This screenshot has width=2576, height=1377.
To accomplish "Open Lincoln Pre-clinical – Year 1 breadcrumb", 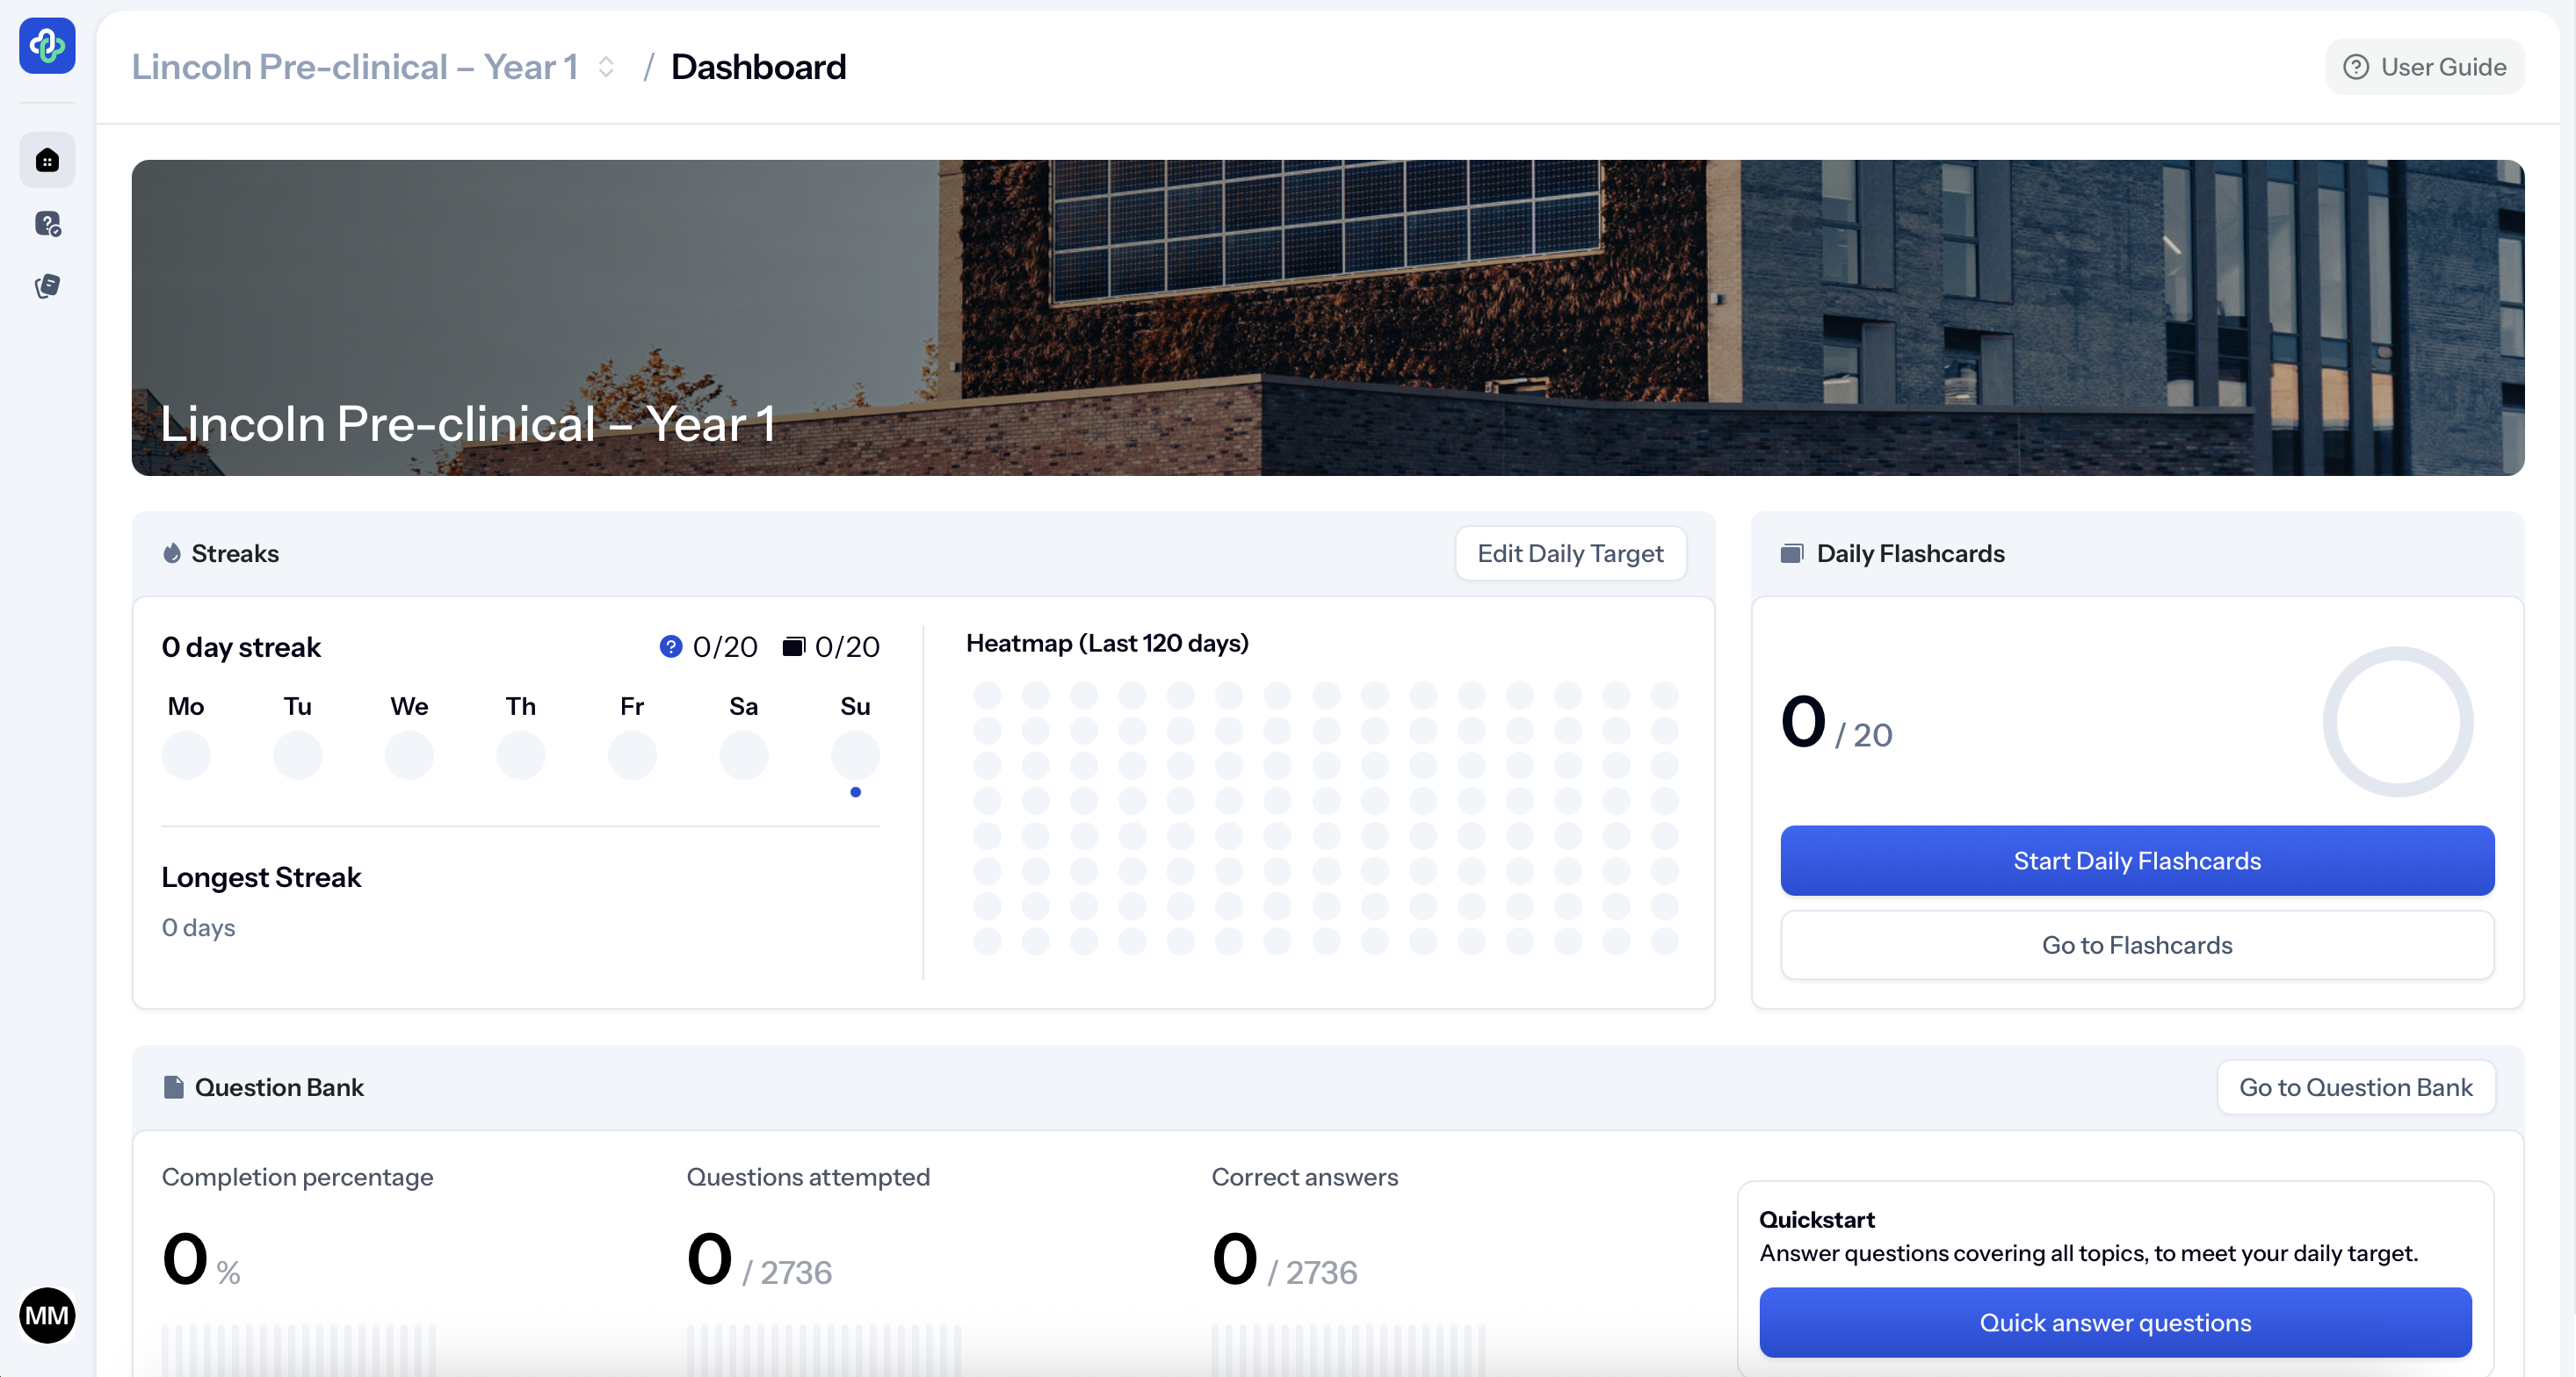I will point(355,67).
